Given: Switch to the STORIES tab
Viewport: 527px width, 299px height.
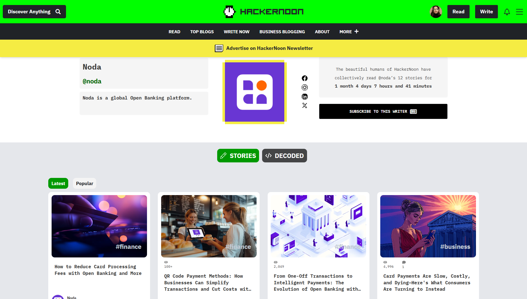Looking at the screenshot, I should (x=238, y=156).
